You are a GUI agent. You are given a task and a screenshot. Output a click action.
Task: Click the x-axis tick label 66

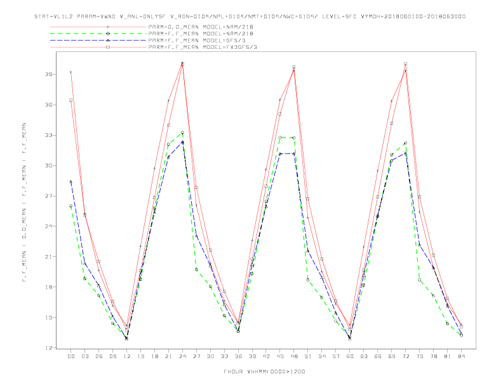tap(378, 356)
